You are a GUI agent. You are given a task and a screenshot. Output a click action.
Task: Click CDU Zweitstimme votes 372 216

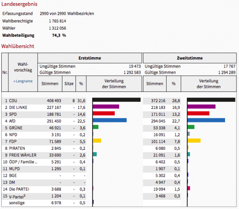coord(158,101)
